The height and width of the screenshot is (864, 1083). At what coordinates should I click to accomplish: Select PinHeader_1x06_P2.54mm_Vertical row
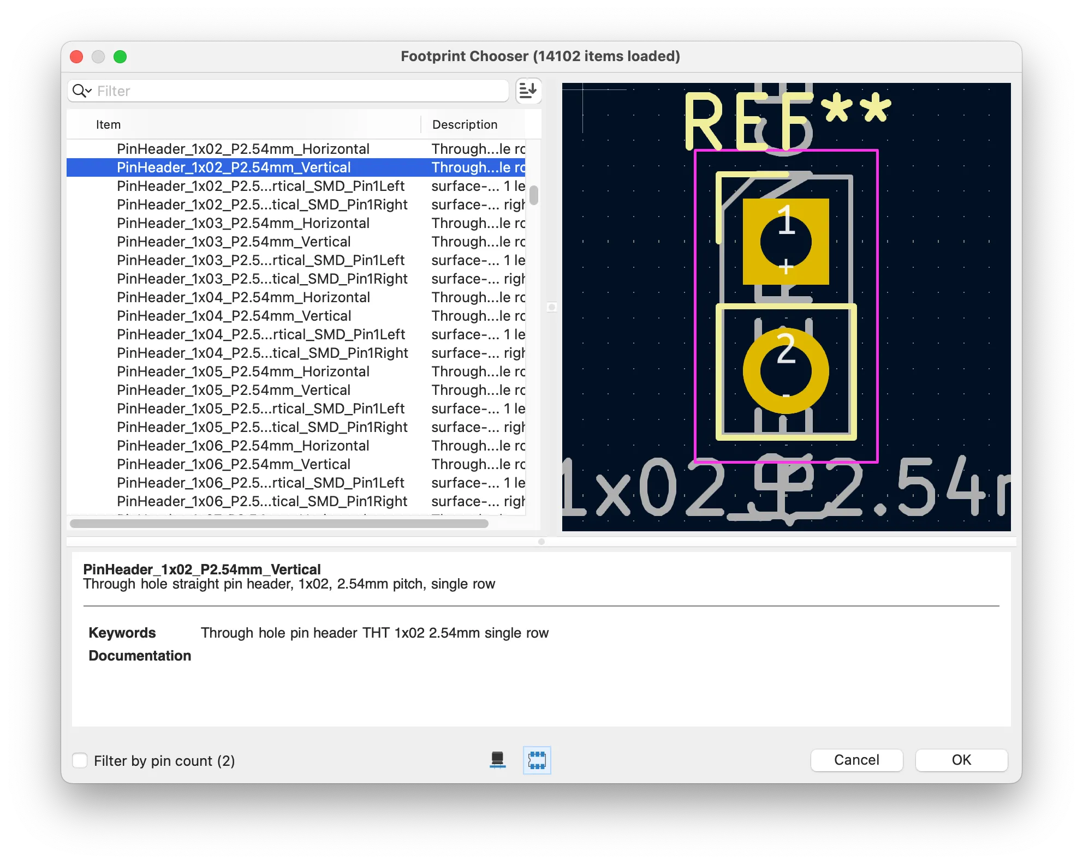[x=296, y=464]
